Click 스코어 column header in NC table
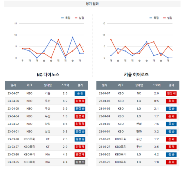 pyautogui.click(x=65, y=85)
